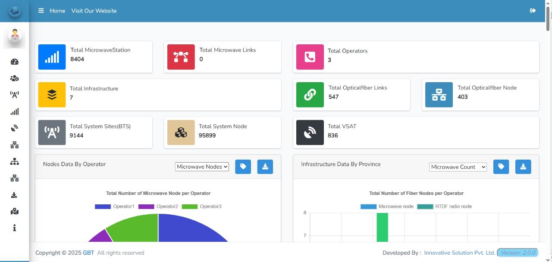Click the grey Total System Sites(BTS) tower icon
The width and height of the screenshot is (552, 262).
52,133
